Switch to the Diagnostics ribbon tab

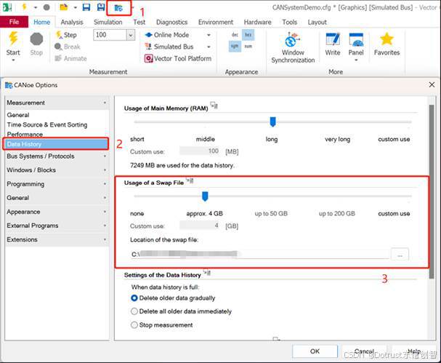coord(172,23)
